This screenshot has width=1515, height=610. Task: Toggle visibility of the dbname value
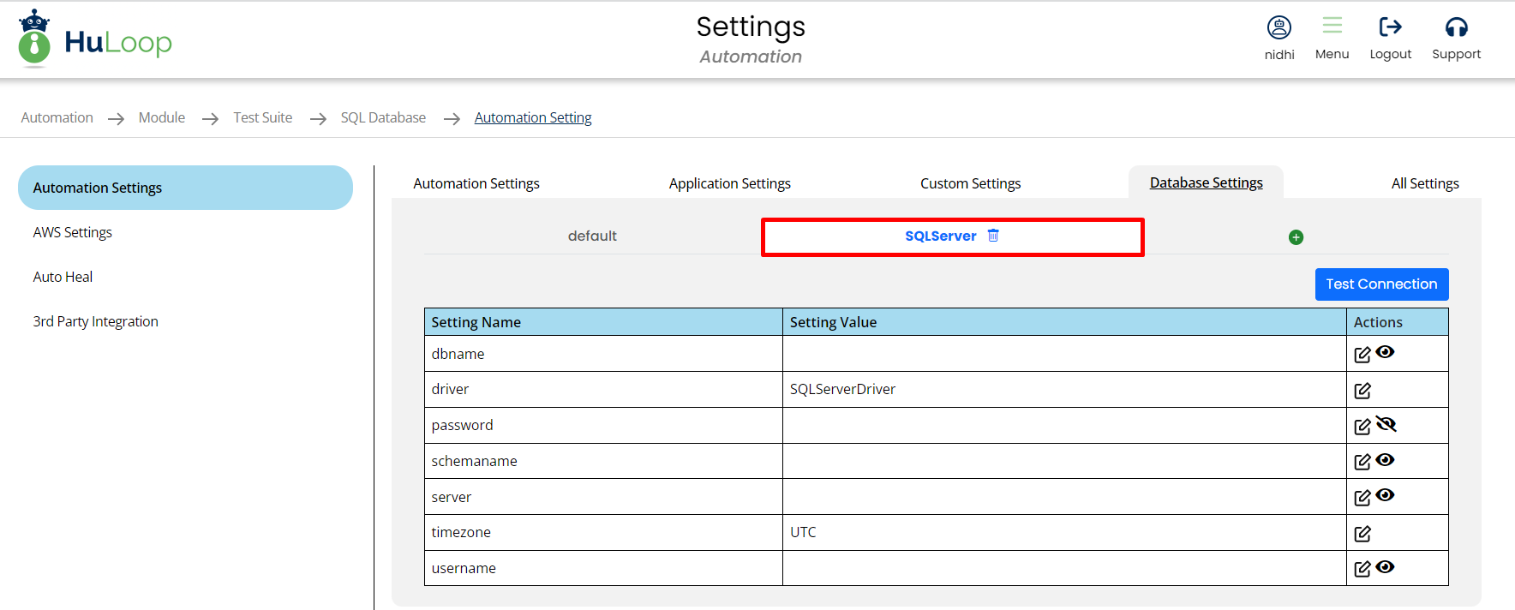1385,352
